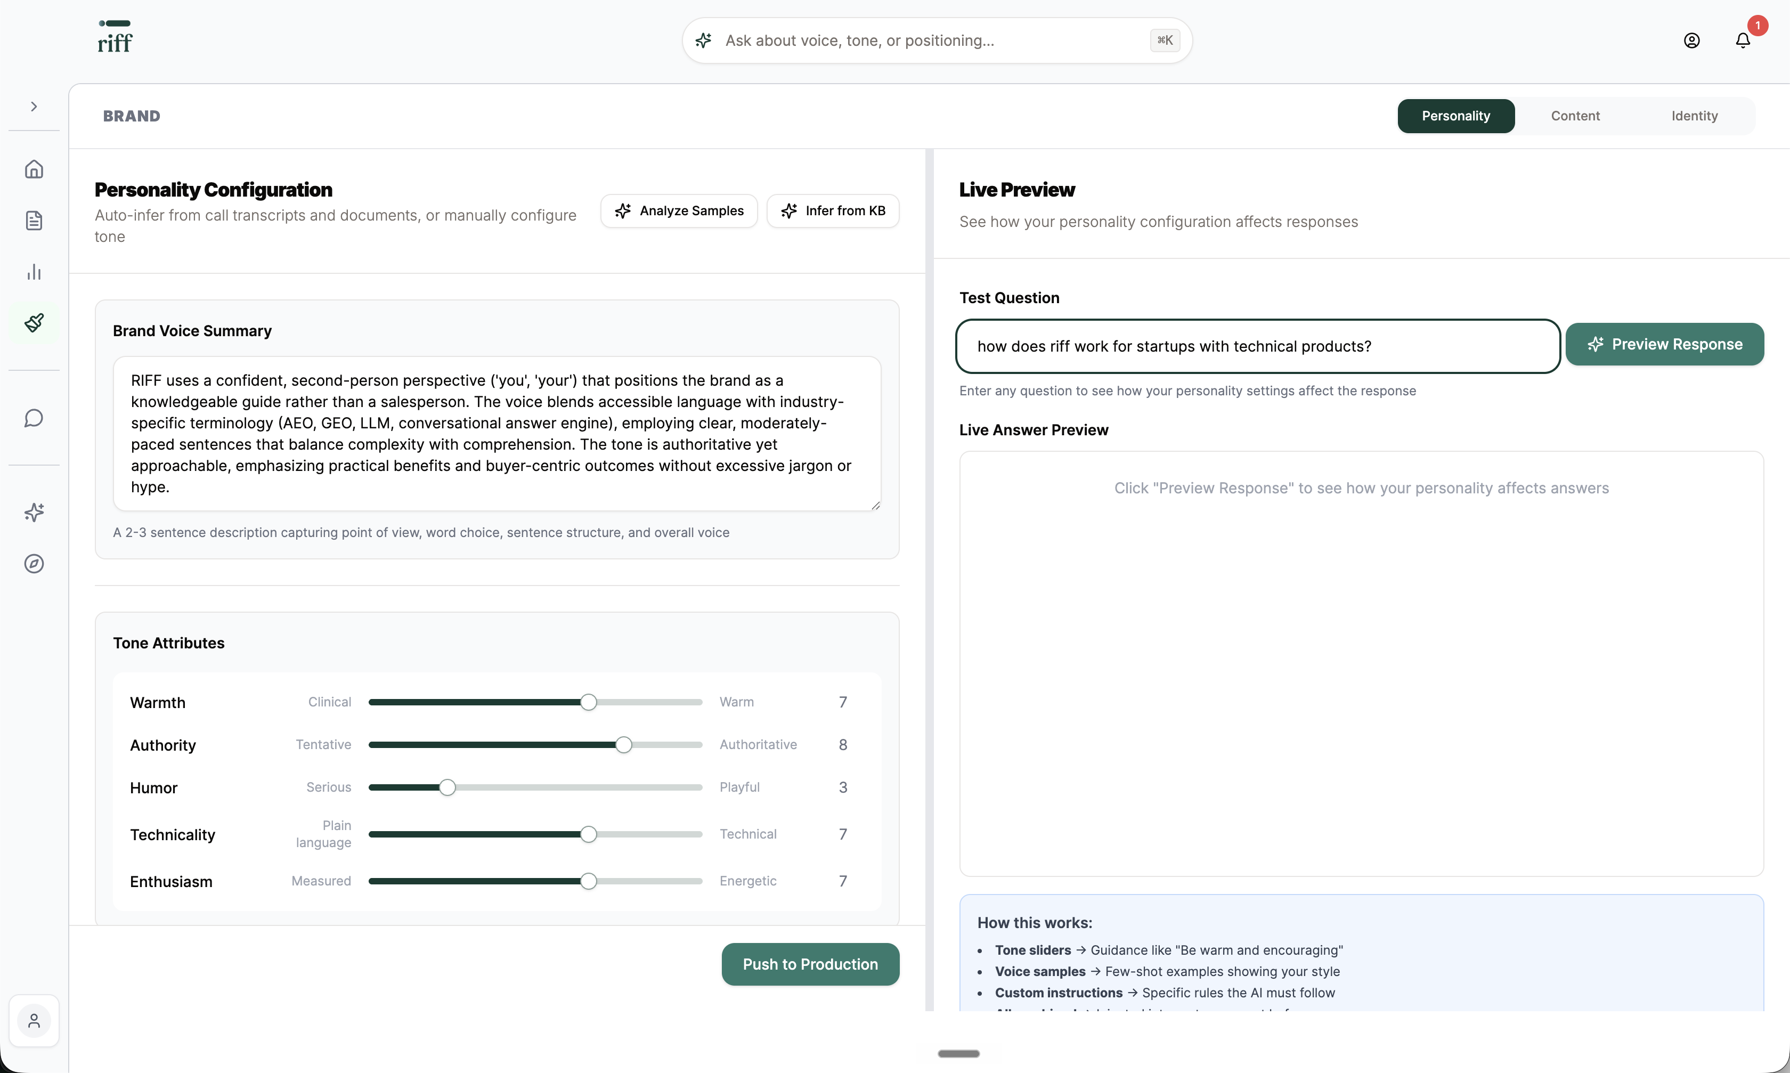Click the Live Answer Preview placeholder text
This screenshot has width=1790, height=1073.
tap(1361, 488)
